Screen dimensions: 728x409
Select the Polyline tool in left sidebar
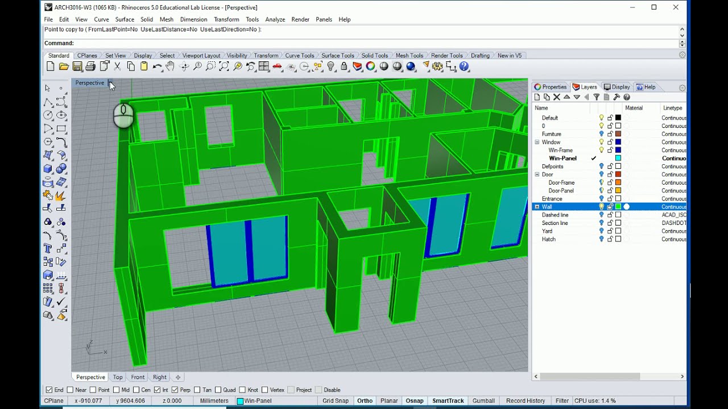click(x=48, y=102)
